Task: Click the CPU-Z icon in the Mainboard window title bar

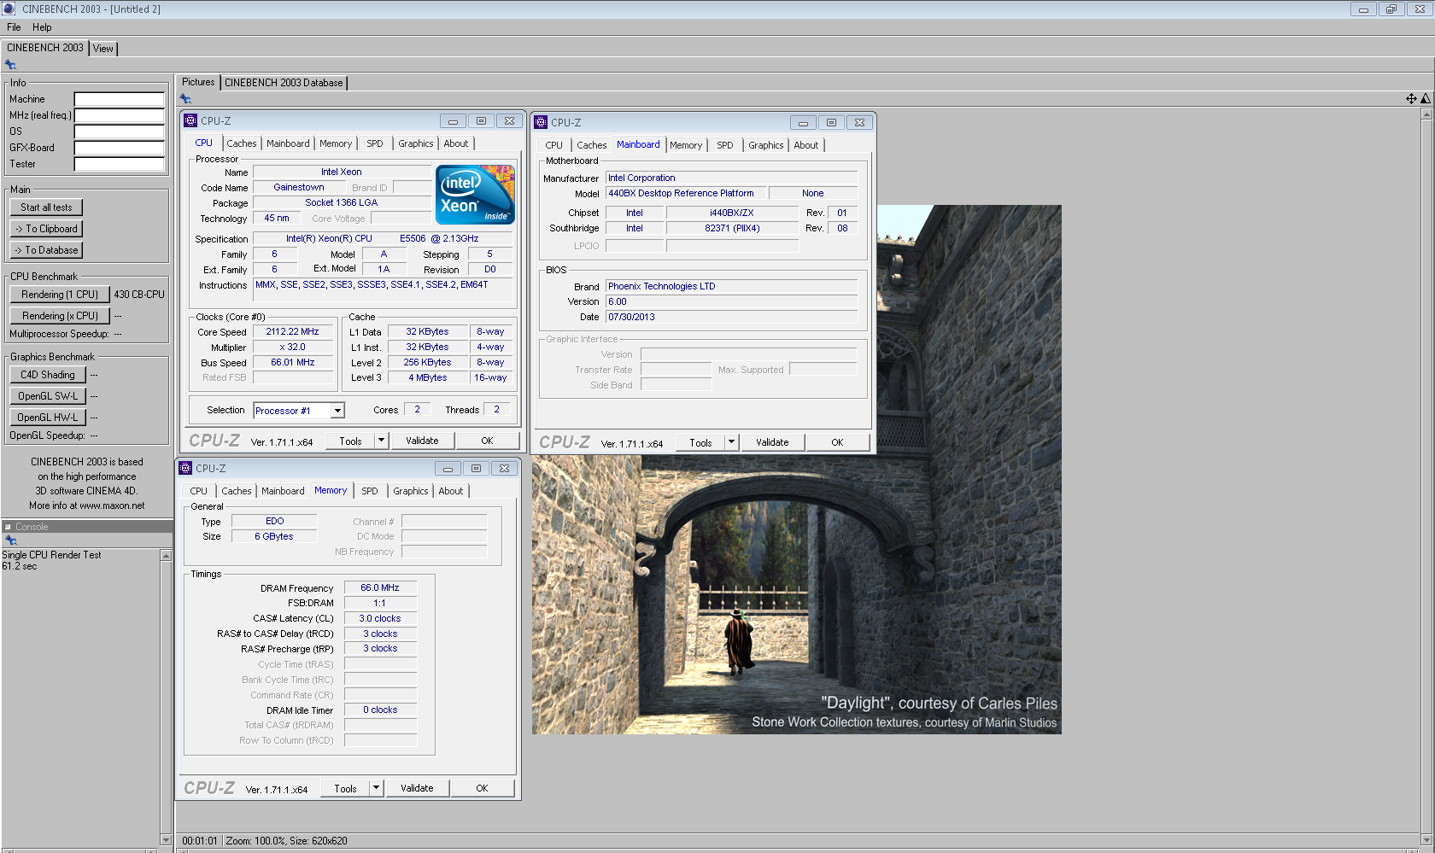Action: point(541,122)
